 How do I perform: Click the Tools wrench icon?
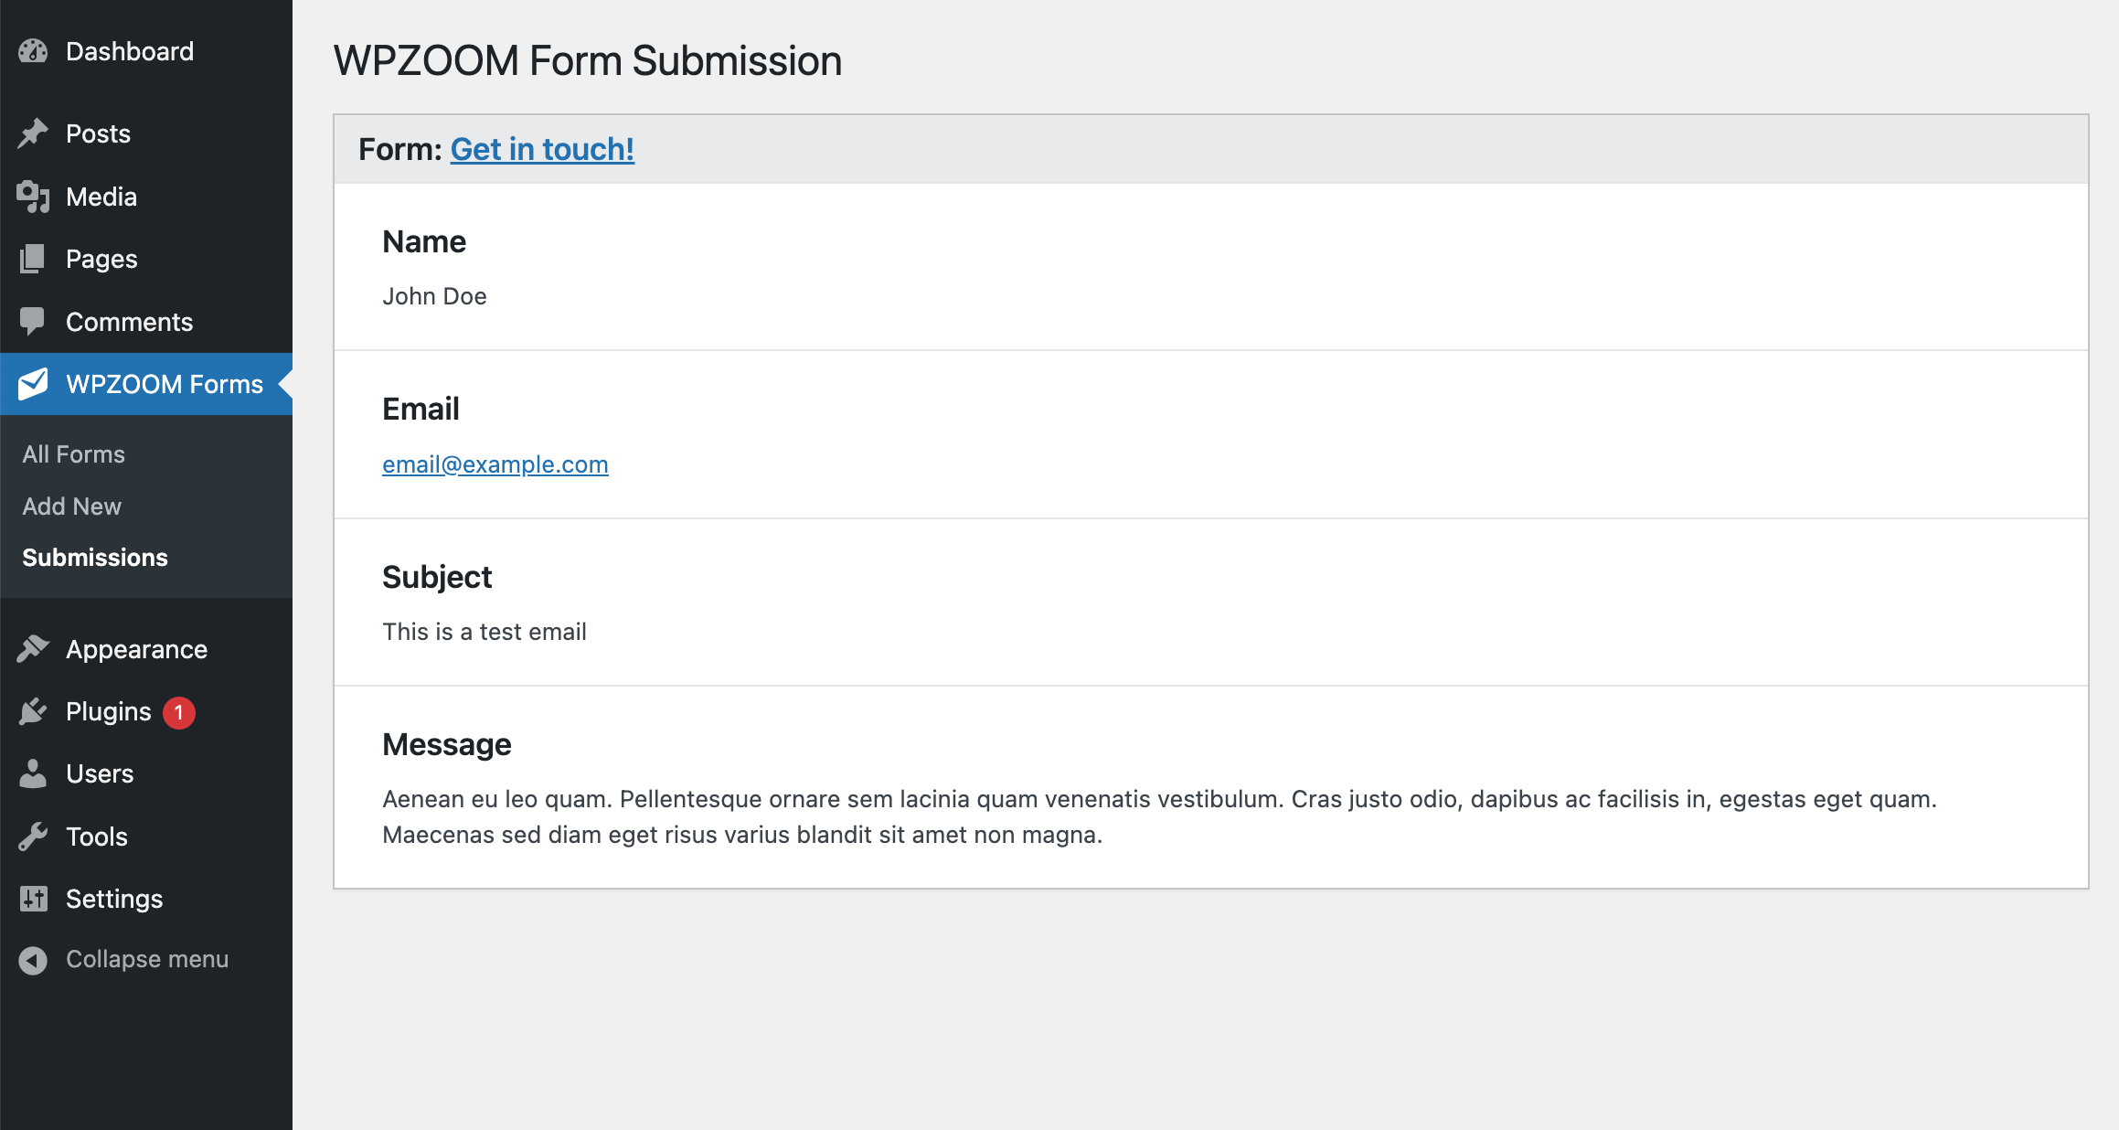[x=33, y=837]
